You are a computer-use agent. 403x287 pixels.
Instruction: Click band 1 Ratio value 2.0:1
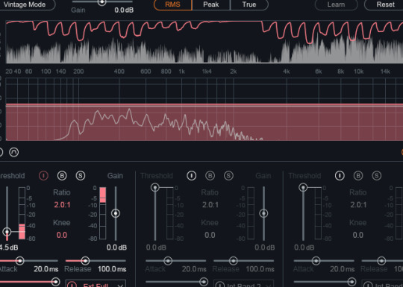pyautogui.click(x=62, y=204)
